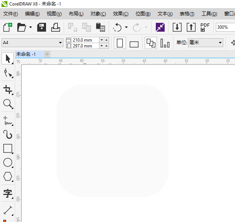Select the Pick tool arrow
Image resolution: width=235 pixels, height=222 pixels.
point(7,59)
